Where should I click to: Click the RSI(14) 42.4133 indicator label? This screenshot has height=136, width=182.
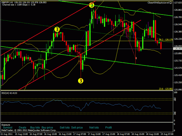(x=9, y=93)
